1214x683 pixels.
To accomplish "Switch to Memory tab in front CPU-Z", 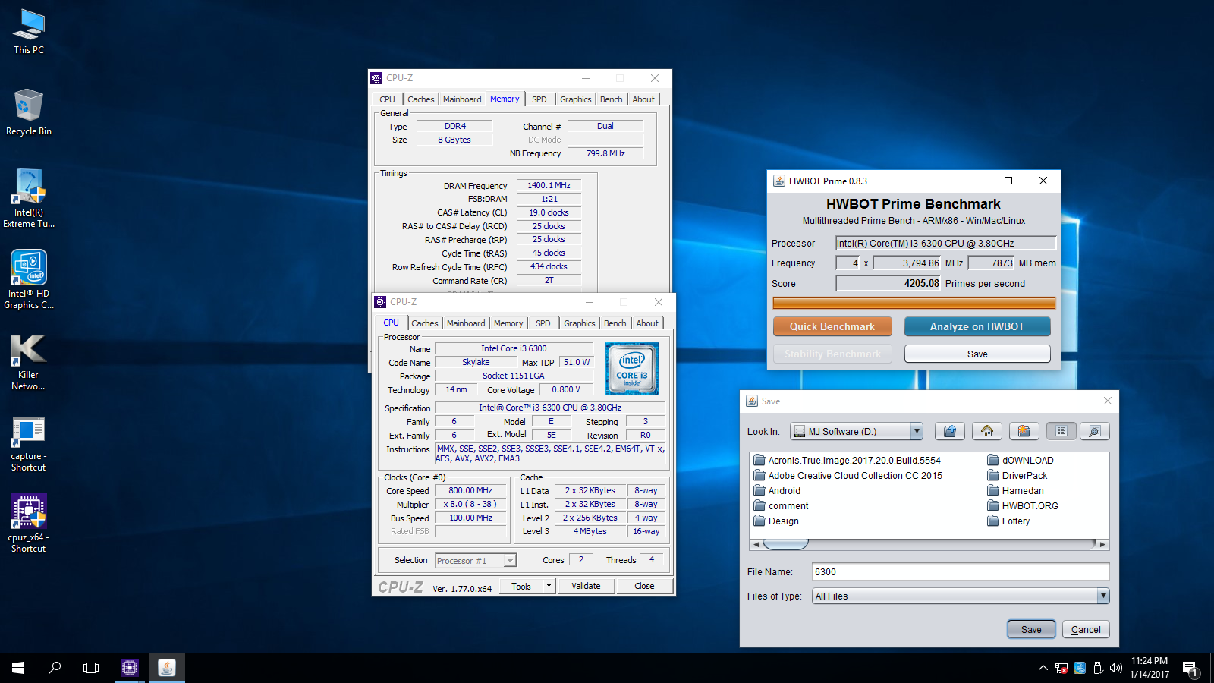I will [508, 323].
